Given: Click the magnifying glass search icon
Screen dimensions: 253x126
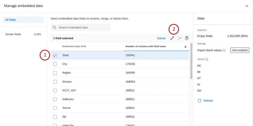Looking at the screenshot, I should pyautogui.click(x=54, y=28).
